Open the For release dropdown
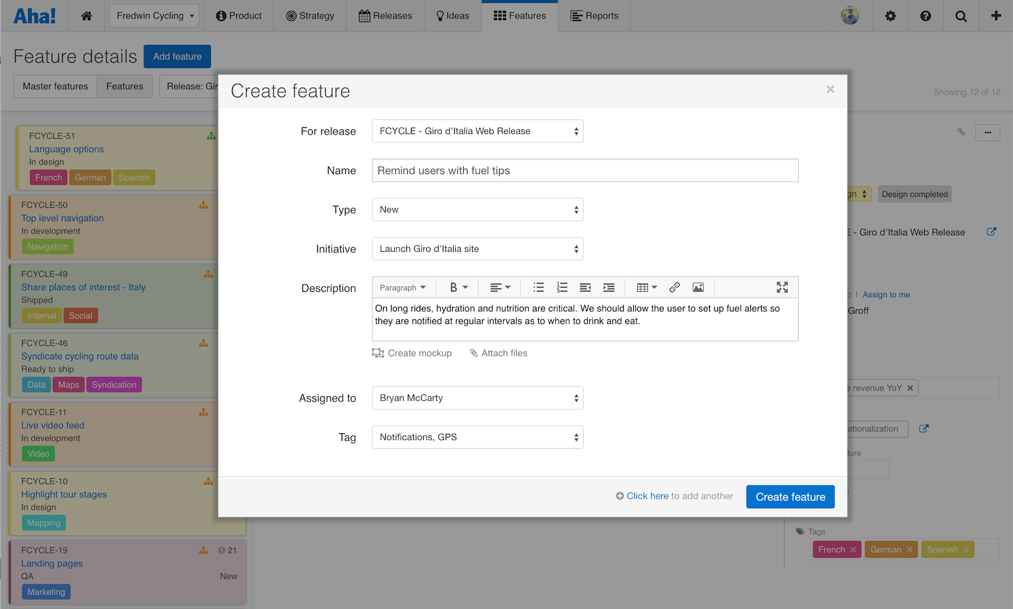 [x=477, y=131]
